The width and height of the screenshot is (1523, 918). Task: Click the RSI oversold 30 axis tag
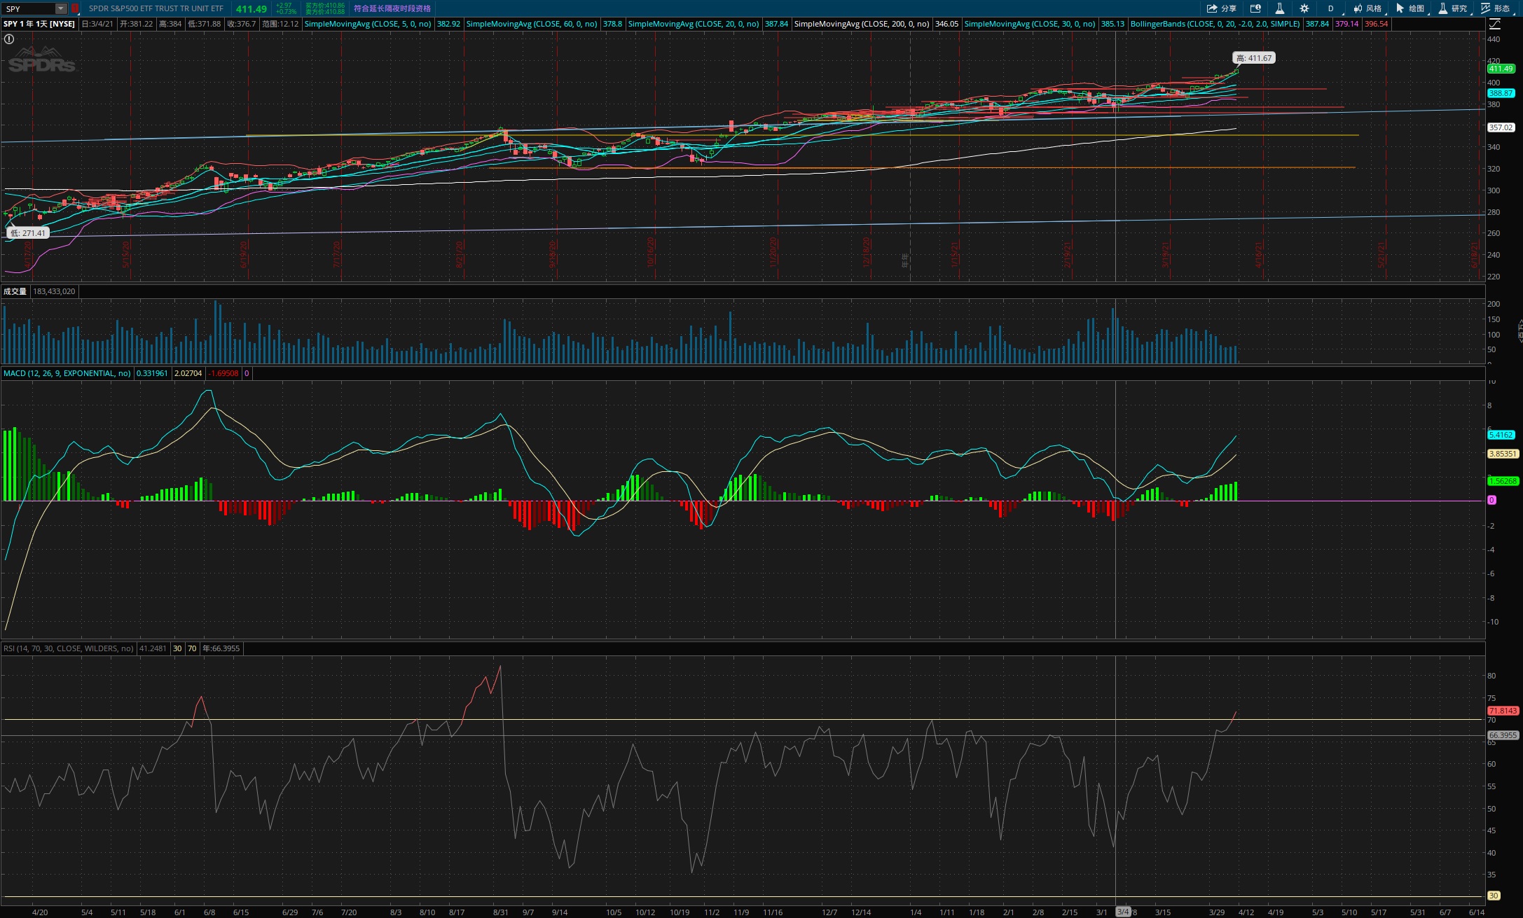(1493, 896)
